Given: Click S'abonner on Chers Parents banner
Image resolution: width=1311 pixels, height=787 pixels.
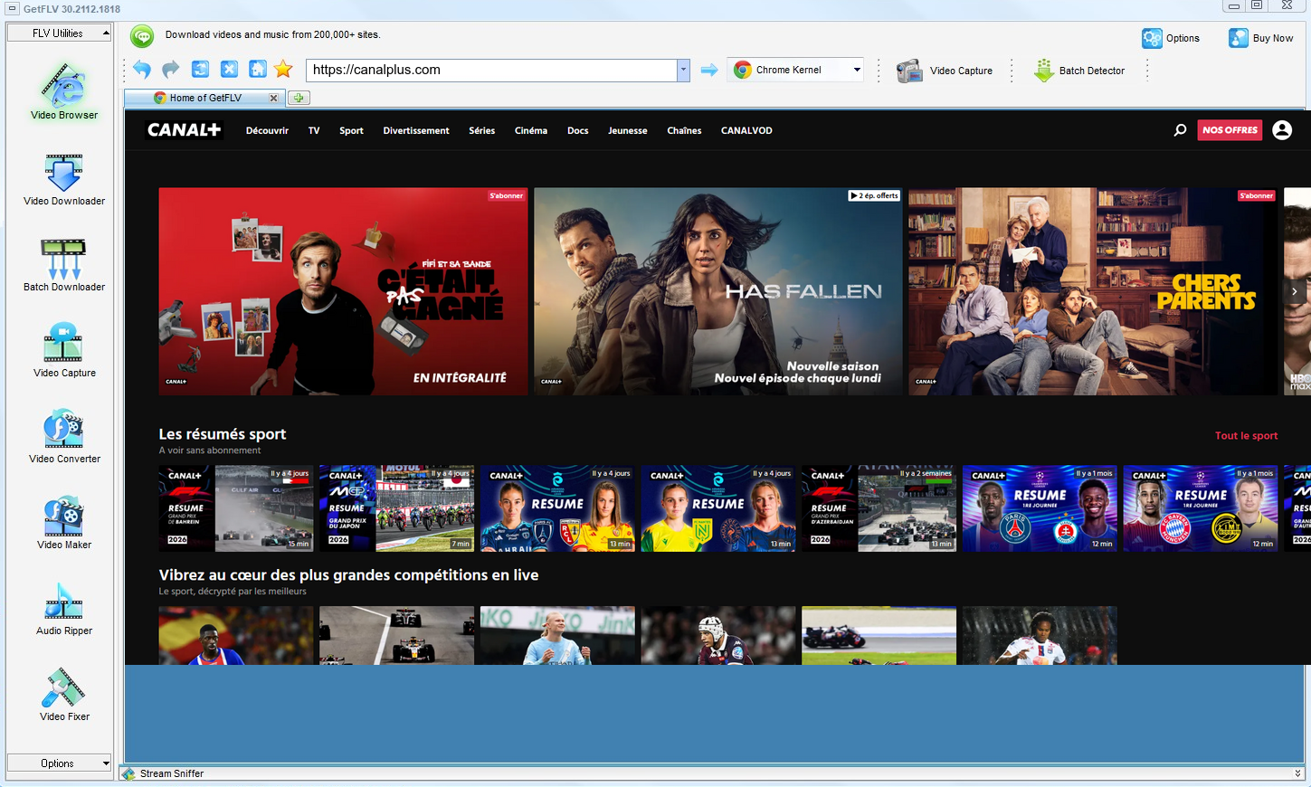Looking at the screenshot, I should (1256, 195).
